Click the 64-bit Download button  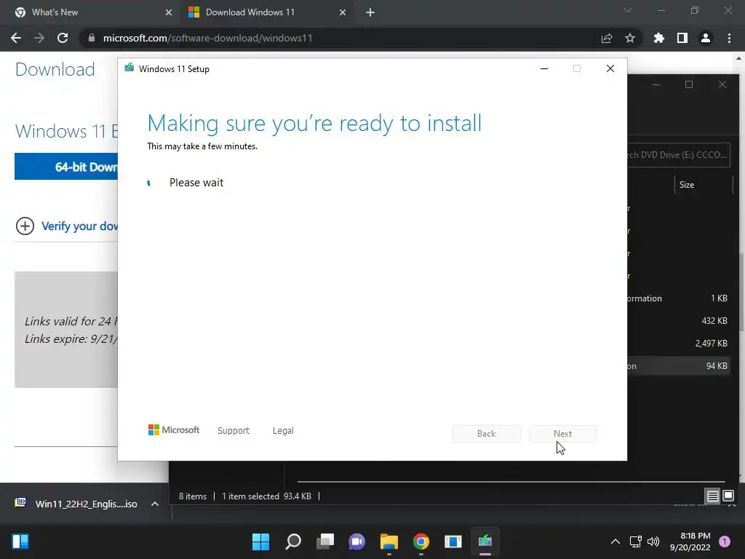pos(66,167)
